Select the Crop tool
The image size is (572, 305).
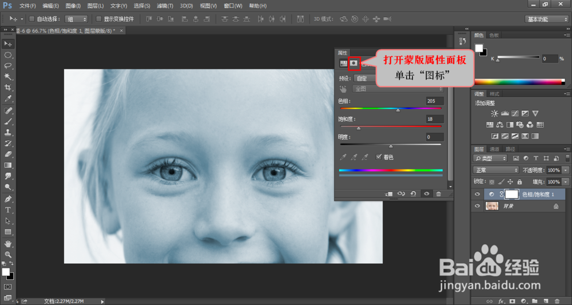(x=7, y=88)
